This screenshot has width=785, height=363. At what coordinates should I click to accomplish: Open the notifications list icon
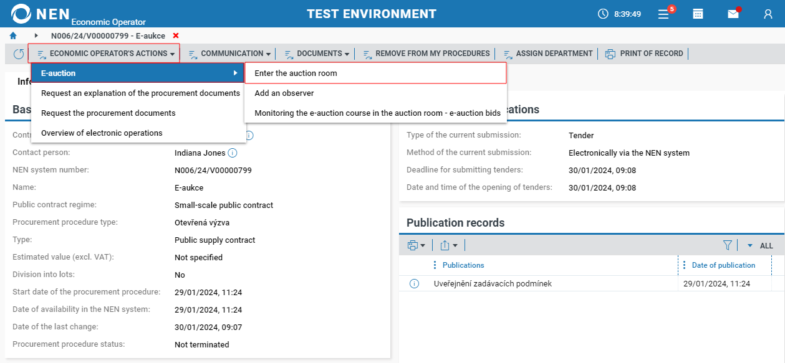coord(664,14)
